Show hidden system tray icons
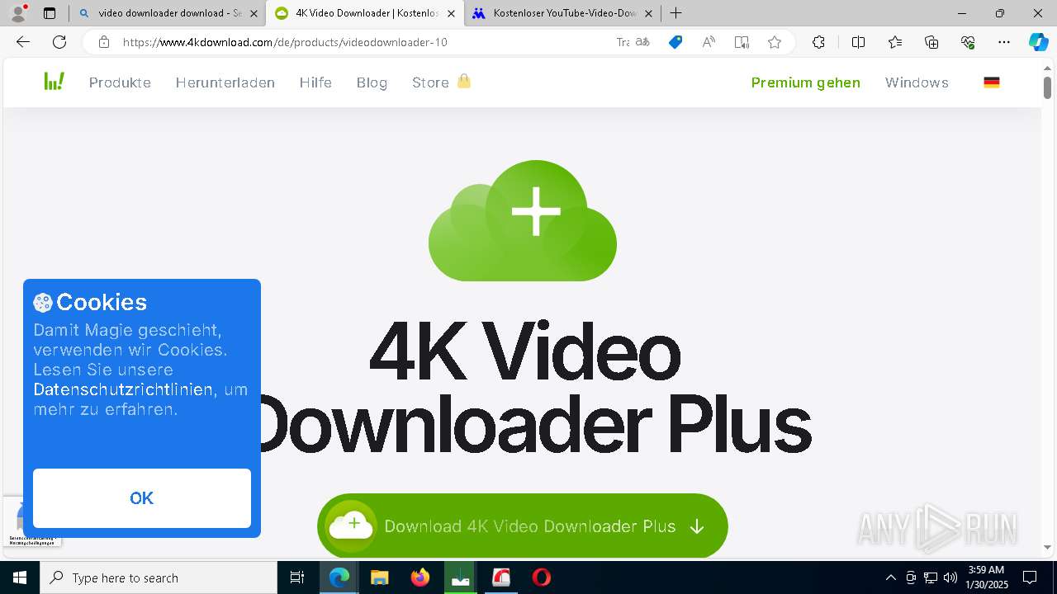 [x=890, y=577]
